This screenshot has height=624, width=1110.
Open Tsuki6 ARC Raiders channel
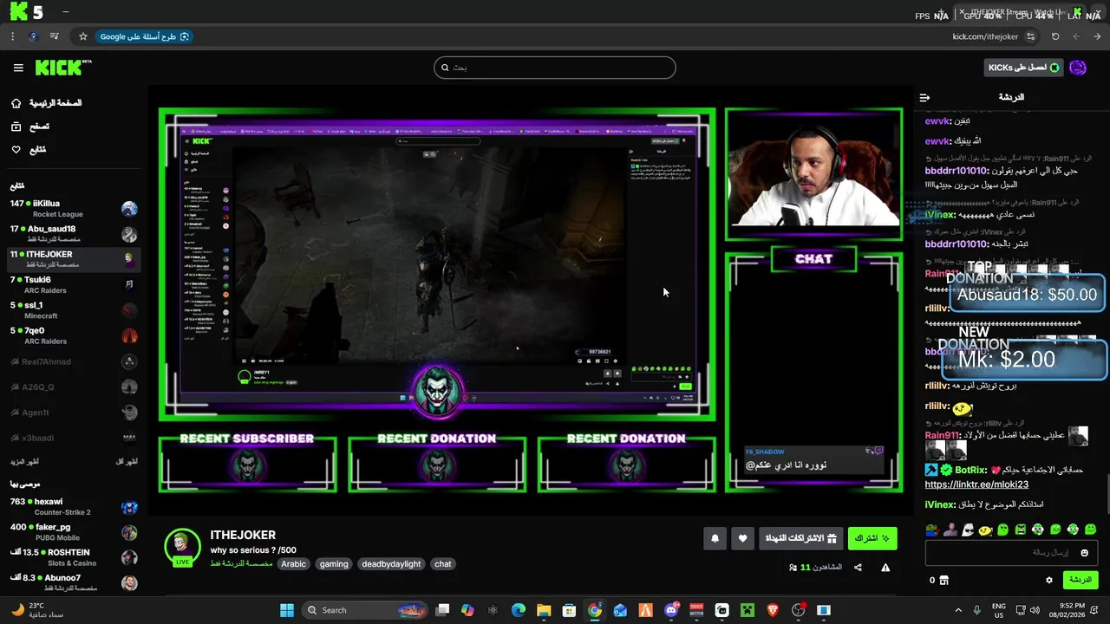point(74,285)
